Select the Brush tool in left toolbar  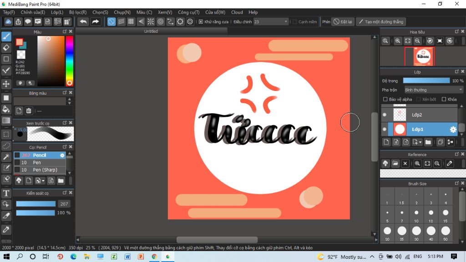[x=6, y=36]
